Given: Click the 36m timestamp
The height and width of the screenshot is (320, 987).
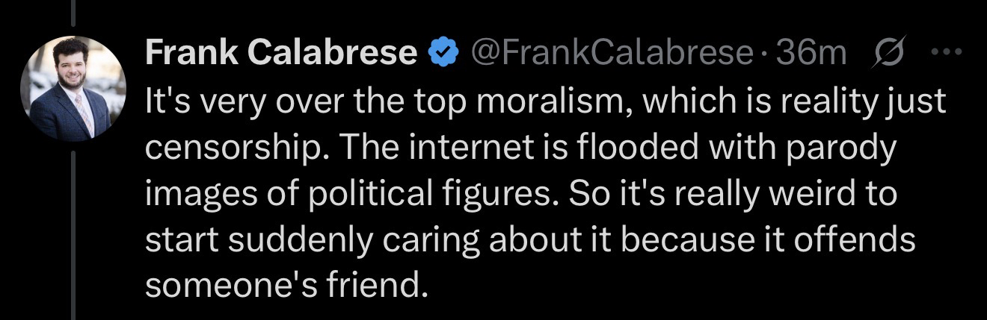Looking at the screenshot, I should 811,52.
